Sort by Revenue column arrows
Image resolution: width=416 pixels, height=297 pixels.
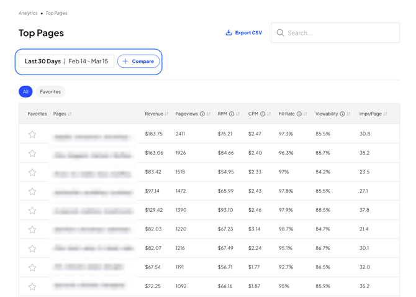[166, 114]
